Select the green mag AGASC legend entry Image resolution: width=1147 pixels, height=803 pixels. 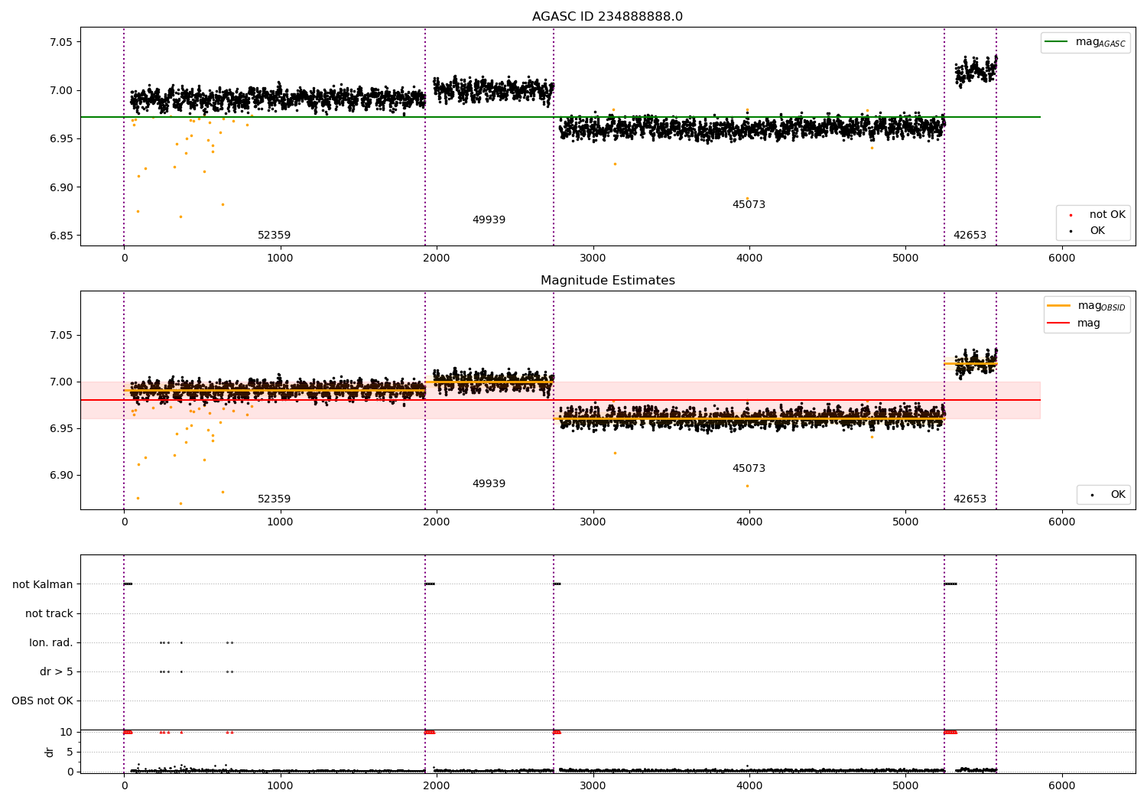tap(1085, 42)
